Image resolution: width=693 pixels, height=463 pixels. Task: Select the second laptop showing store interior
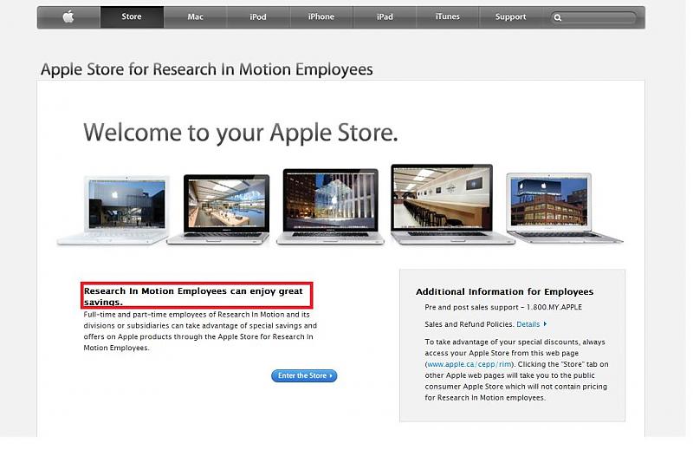click(x=220, y=209)
